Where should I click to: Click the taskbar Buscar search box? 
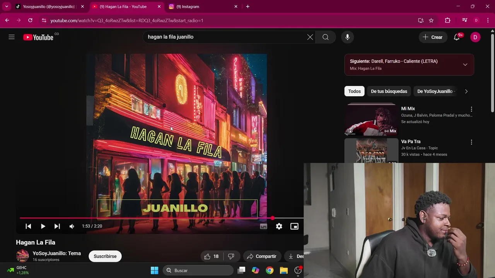click(x=198, y=270)
